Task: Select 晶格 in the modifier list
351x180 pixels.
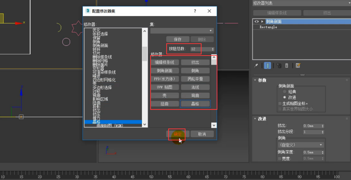Action: (97, 122)
